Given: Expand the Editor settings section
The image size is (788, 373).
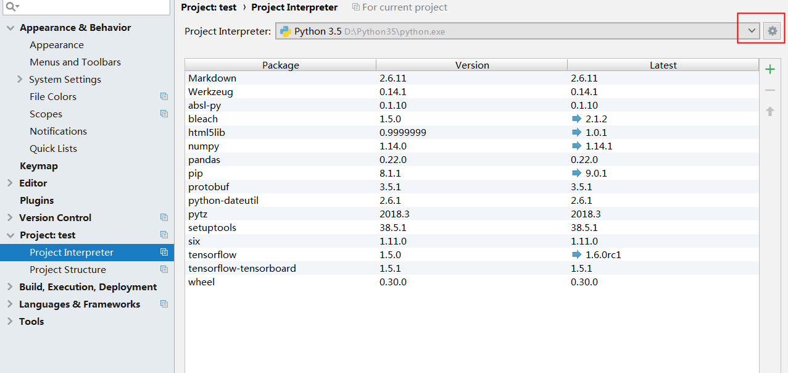Looking at the screenshot, I should coord(10,183).
